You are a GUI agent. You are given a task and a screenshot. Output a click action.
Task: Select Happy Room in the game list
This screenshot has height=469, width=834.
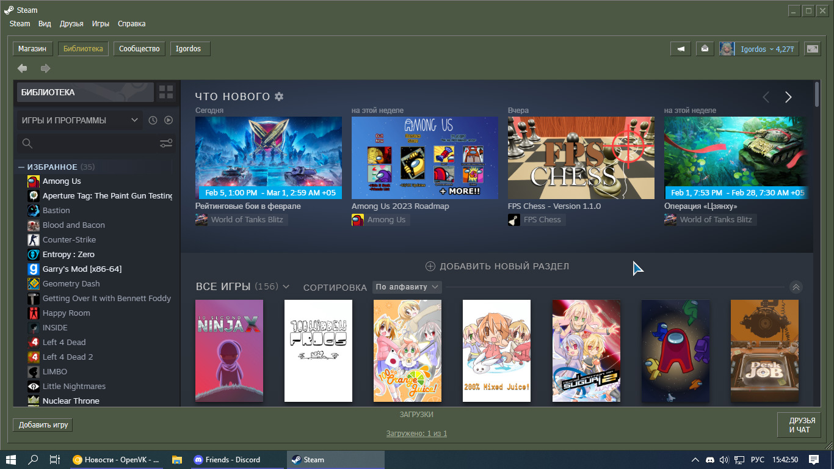67,313
